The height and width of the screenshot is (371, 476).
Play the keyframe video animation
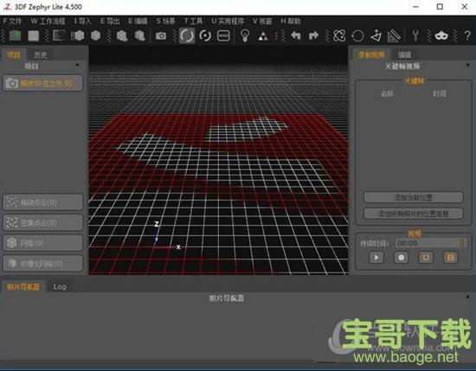376,258
